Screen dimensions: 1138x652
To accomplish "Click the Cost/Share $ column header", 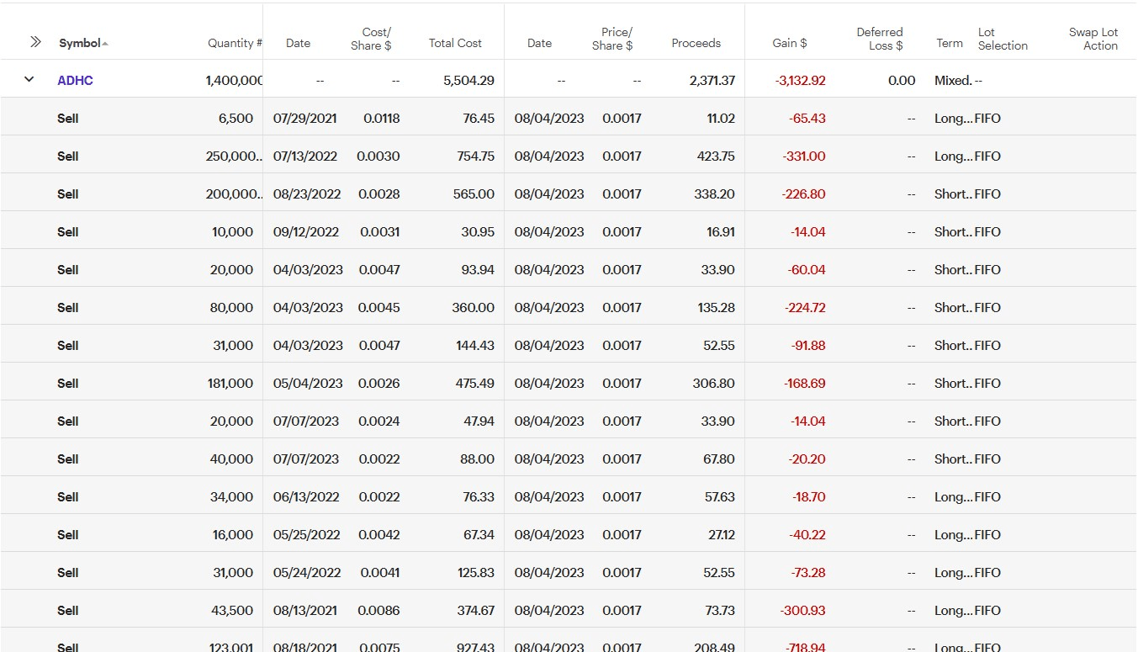I will (x=371, y=39).
